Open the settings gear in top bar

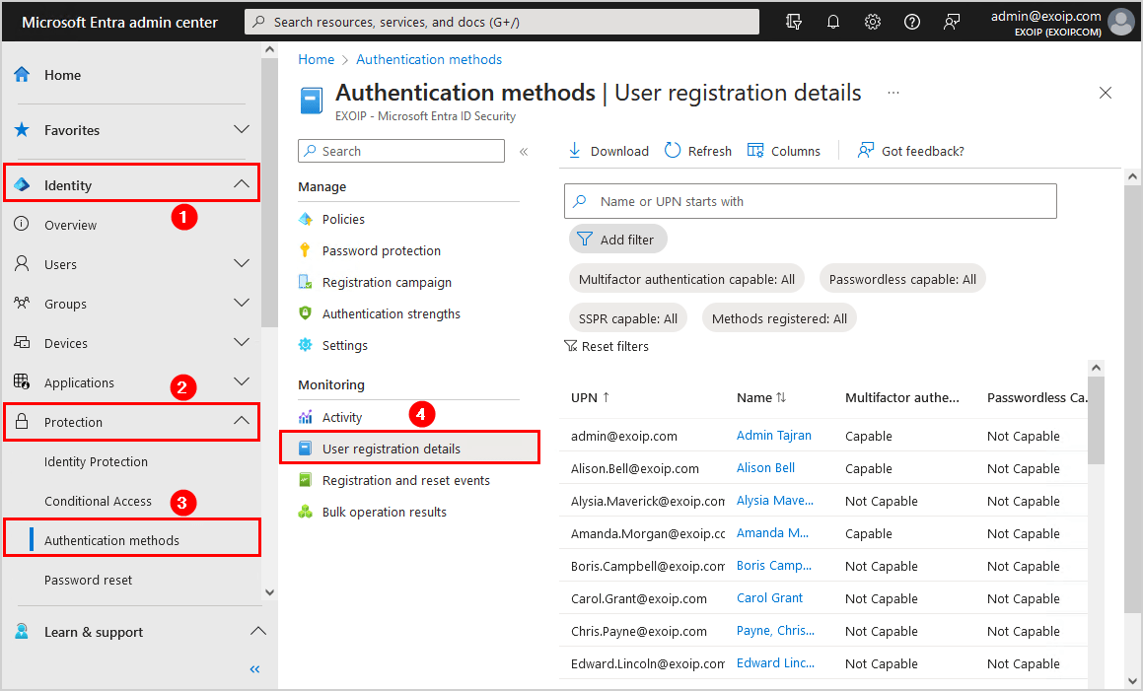(x=873, y=22)
